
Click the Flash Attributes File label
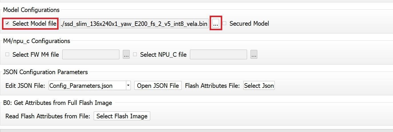(x=212, y=86)
